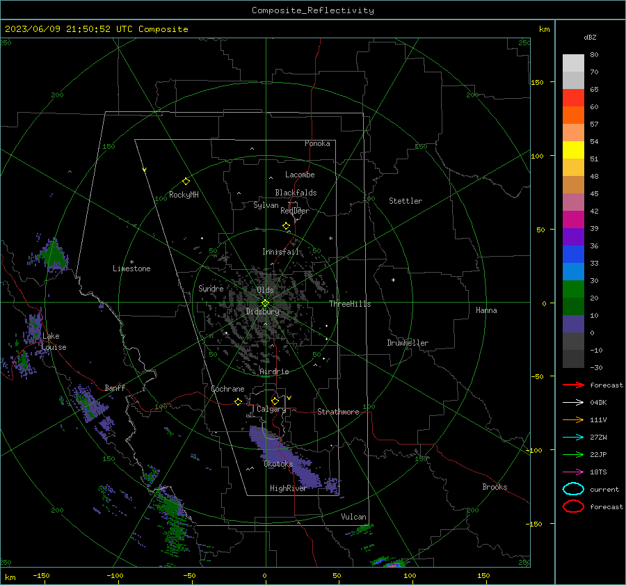Select the slate purple 0-10 dBZ swatch
Screen dimensions: 626x585
tap(573, 324)
